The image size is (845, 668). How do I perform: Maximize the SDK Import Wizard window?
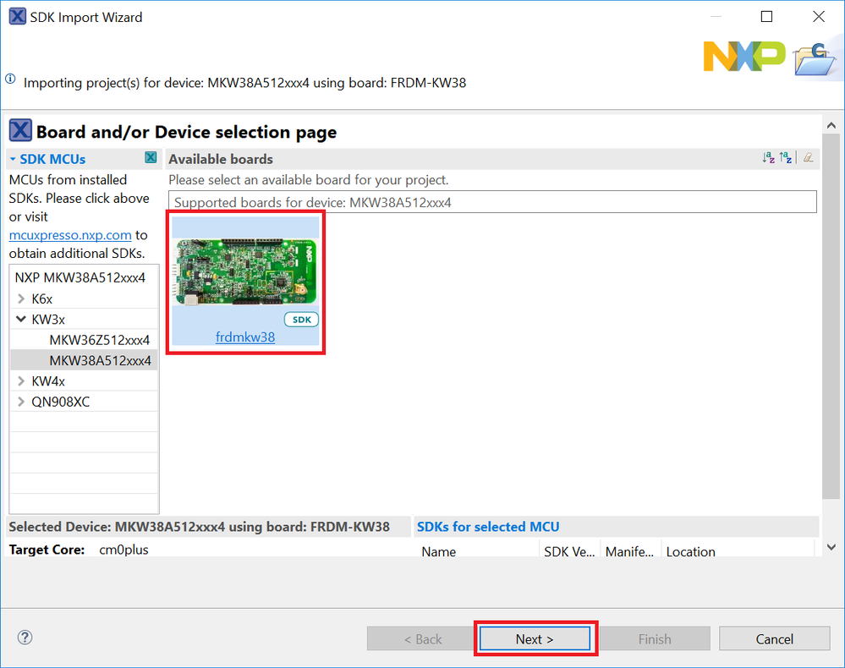[x=766, y=17]
